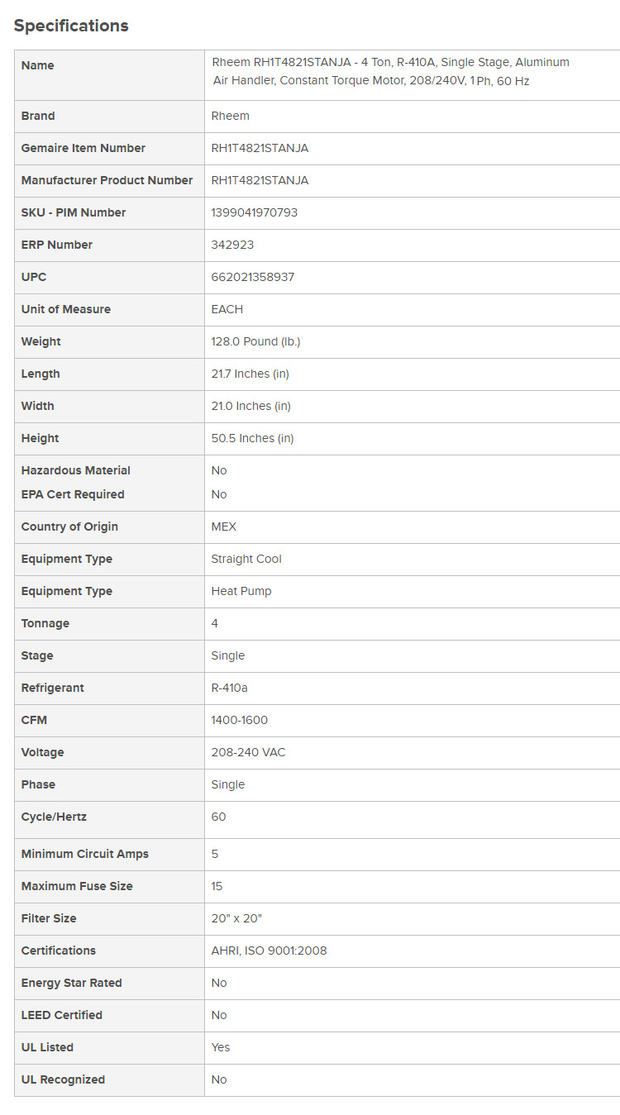Click the product name description text
The width and height of the screenshot is (620, 1115).
click(390, 72)
